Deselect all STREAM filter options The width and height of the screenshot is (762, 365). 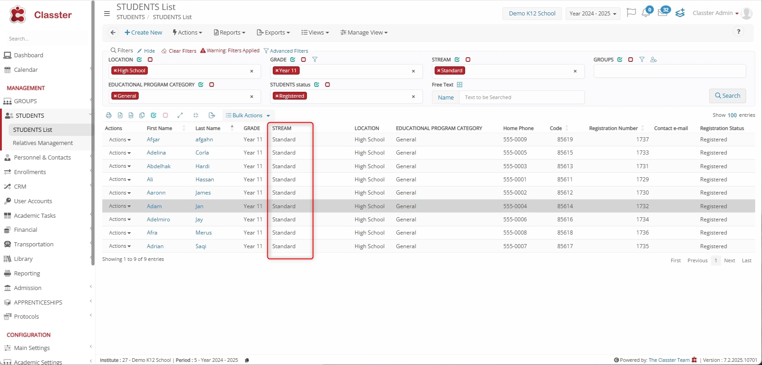click(x=468, y=60)
